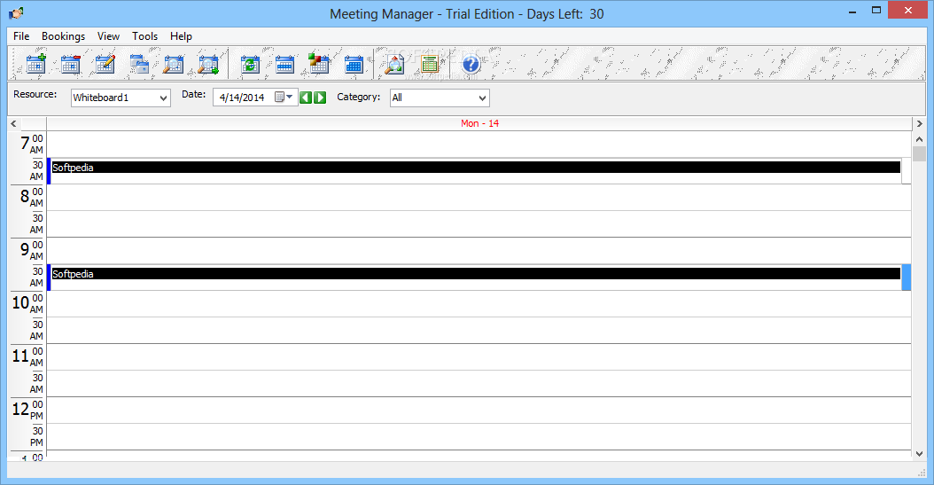
Task: Click the refresh calendar icon
Action: click(250, 63)
